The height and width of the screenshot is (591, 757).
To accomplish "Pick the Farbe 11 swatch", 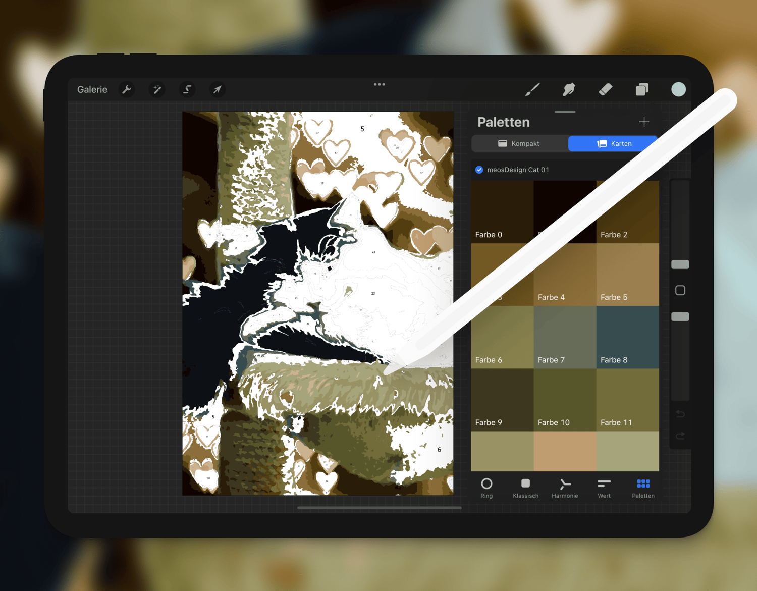I will pyautogui.click(x=628, y=400).
